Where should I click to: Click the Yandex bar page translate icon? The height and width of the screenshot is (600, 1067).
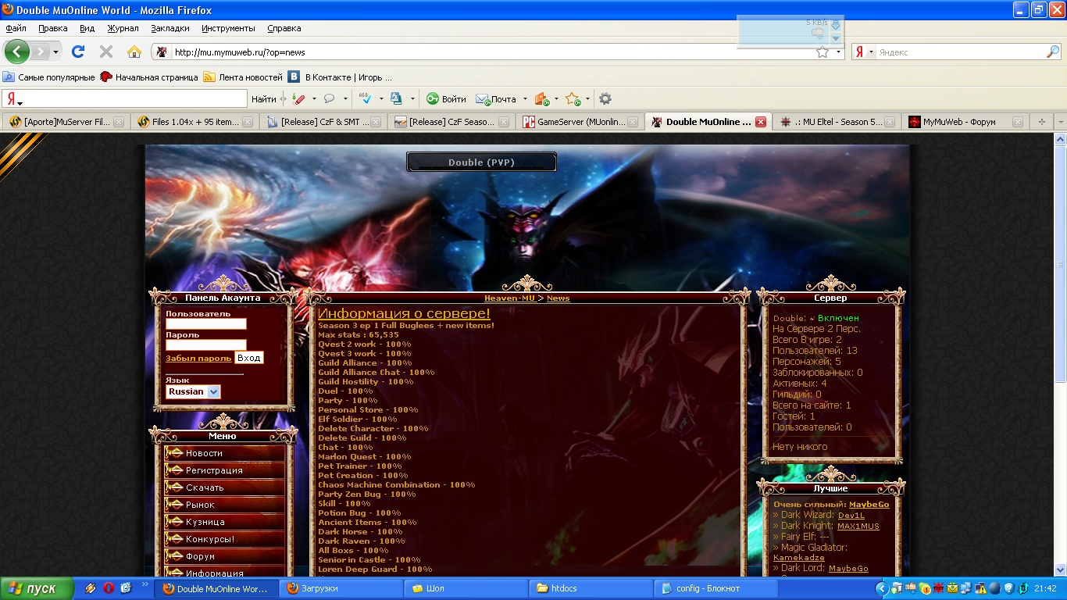click(x=396, y=99)
